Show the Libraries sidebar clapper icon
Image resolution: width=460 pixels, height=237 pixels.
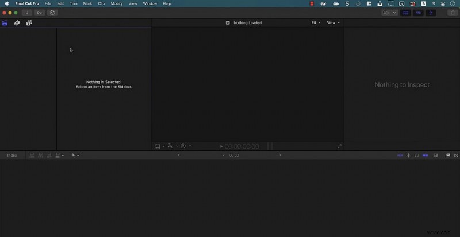(x=5, y=23)
